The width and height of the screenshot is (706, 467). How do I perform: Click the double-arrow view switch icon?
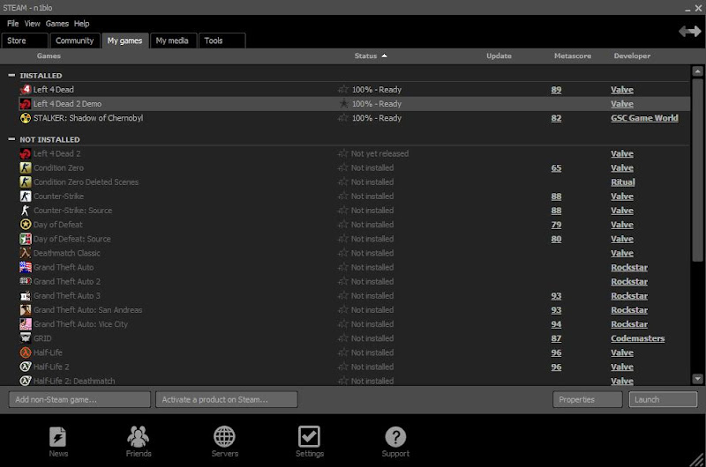[690, 32]
